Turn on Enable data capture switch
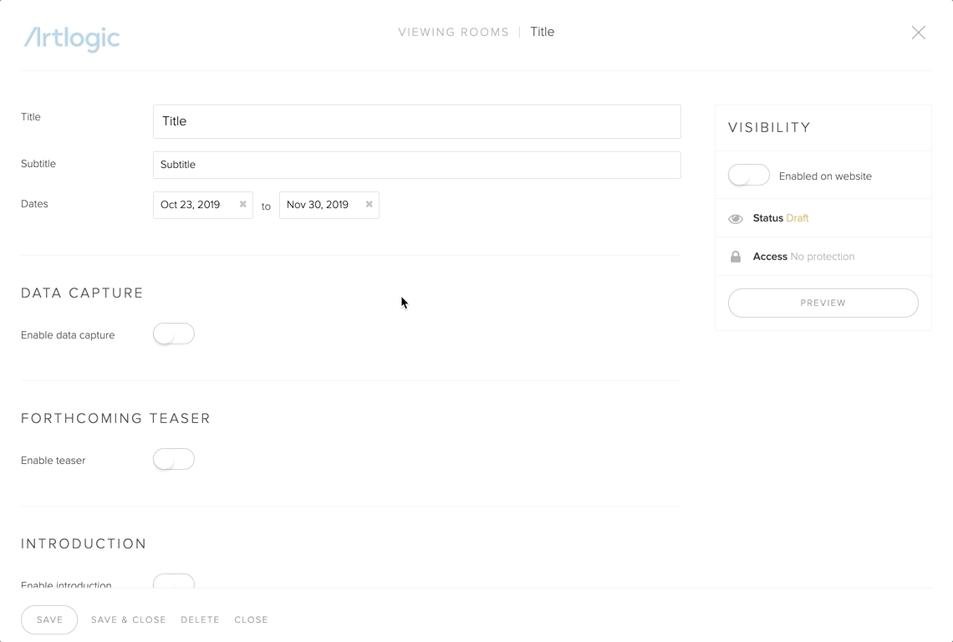Screen dimensions: 953x642 click(x=174, y=334)
